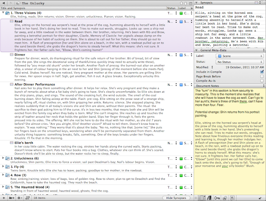Open inspector Status dropdown showing No Status
This screenshot has height=201, width=266.
(239, 62)
